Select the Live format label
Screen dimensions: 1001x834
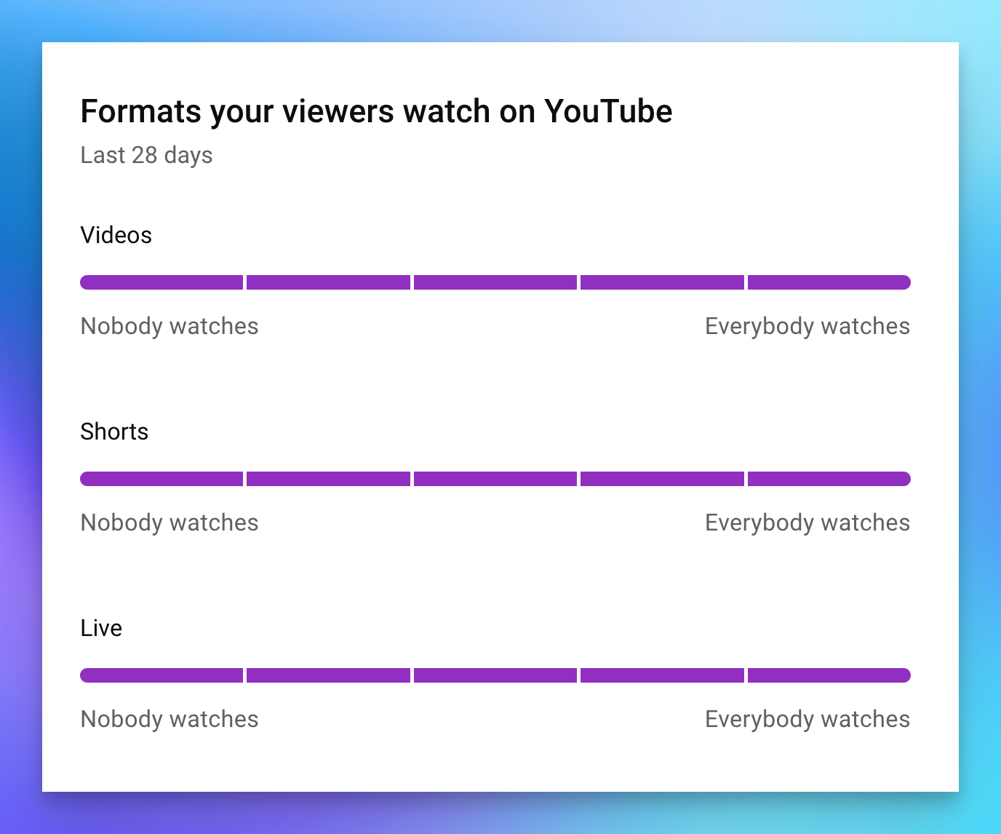tap(101, 628)
